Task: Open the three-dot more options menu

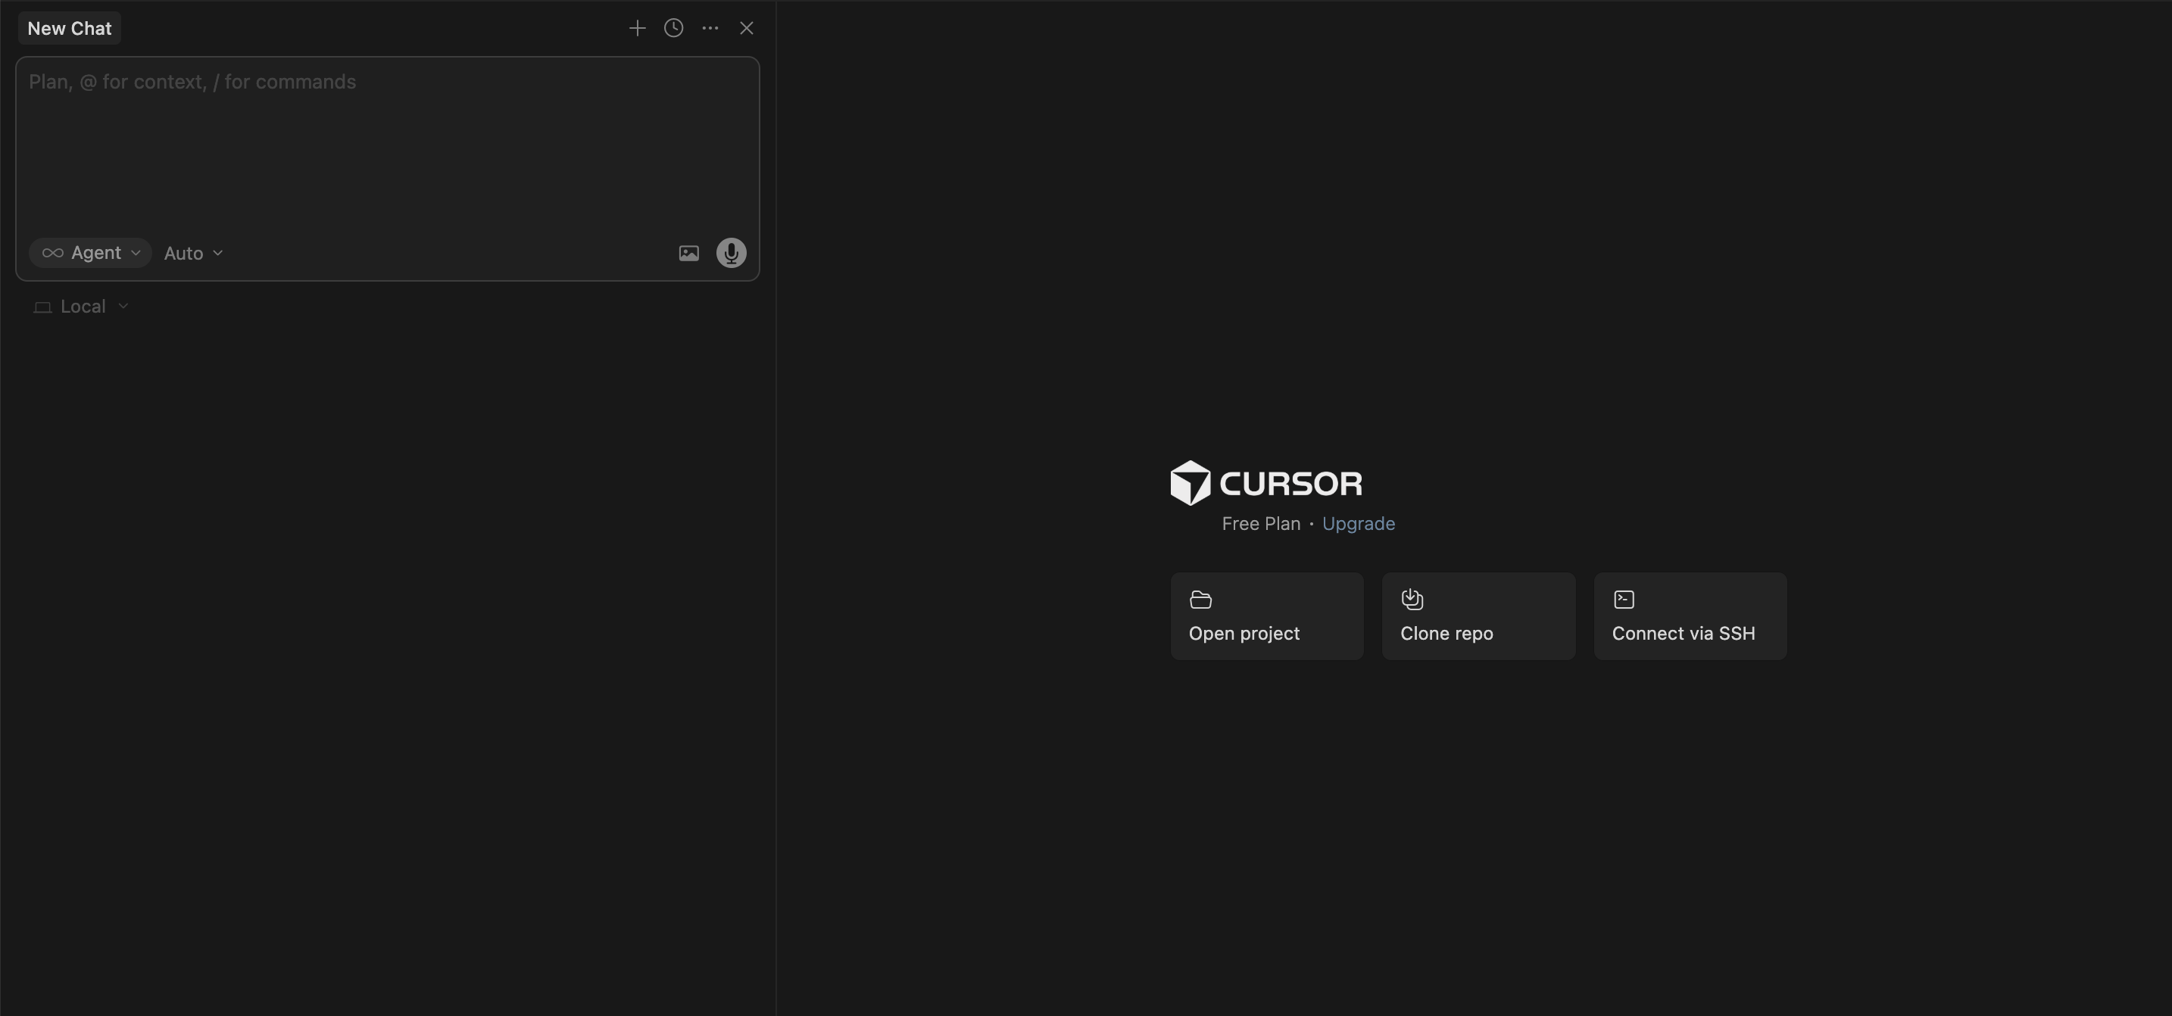Action: (710, 29)
